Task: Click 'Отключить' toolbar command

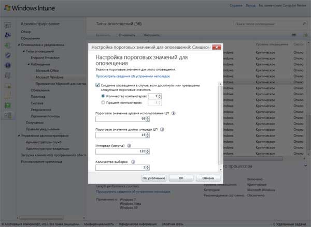Action: tap(127, 35)
